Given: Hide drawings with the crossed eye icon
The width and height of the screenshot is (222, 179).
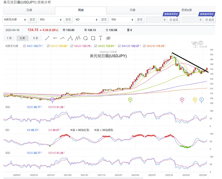Looking at the screenshot, I should click(x=108, y=38).
